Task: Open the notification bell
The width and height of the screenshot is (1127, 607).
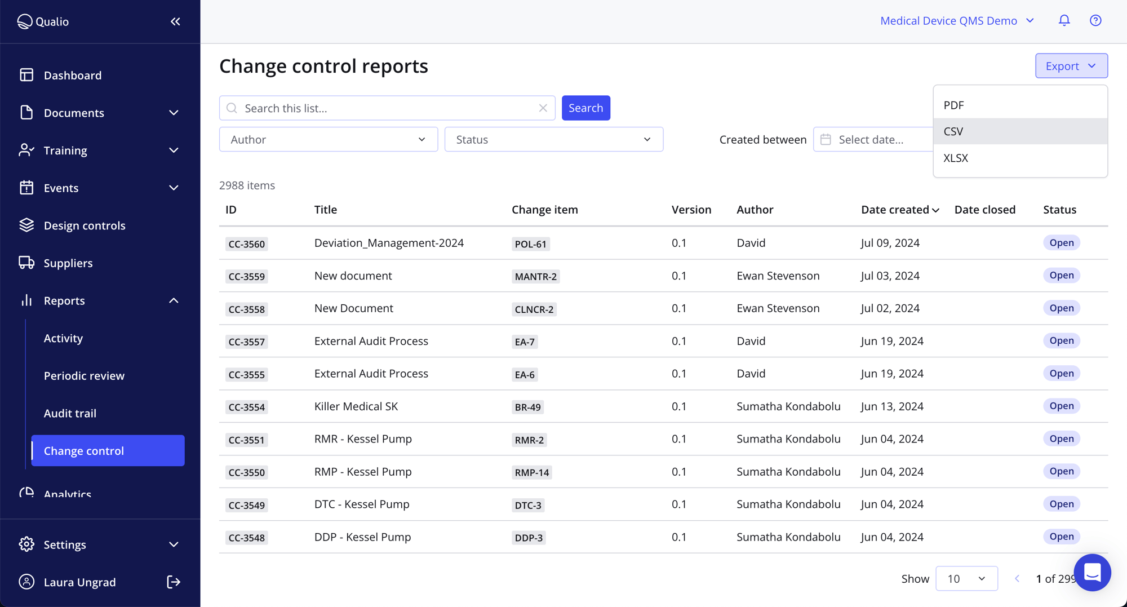Action: (1064, 20)
